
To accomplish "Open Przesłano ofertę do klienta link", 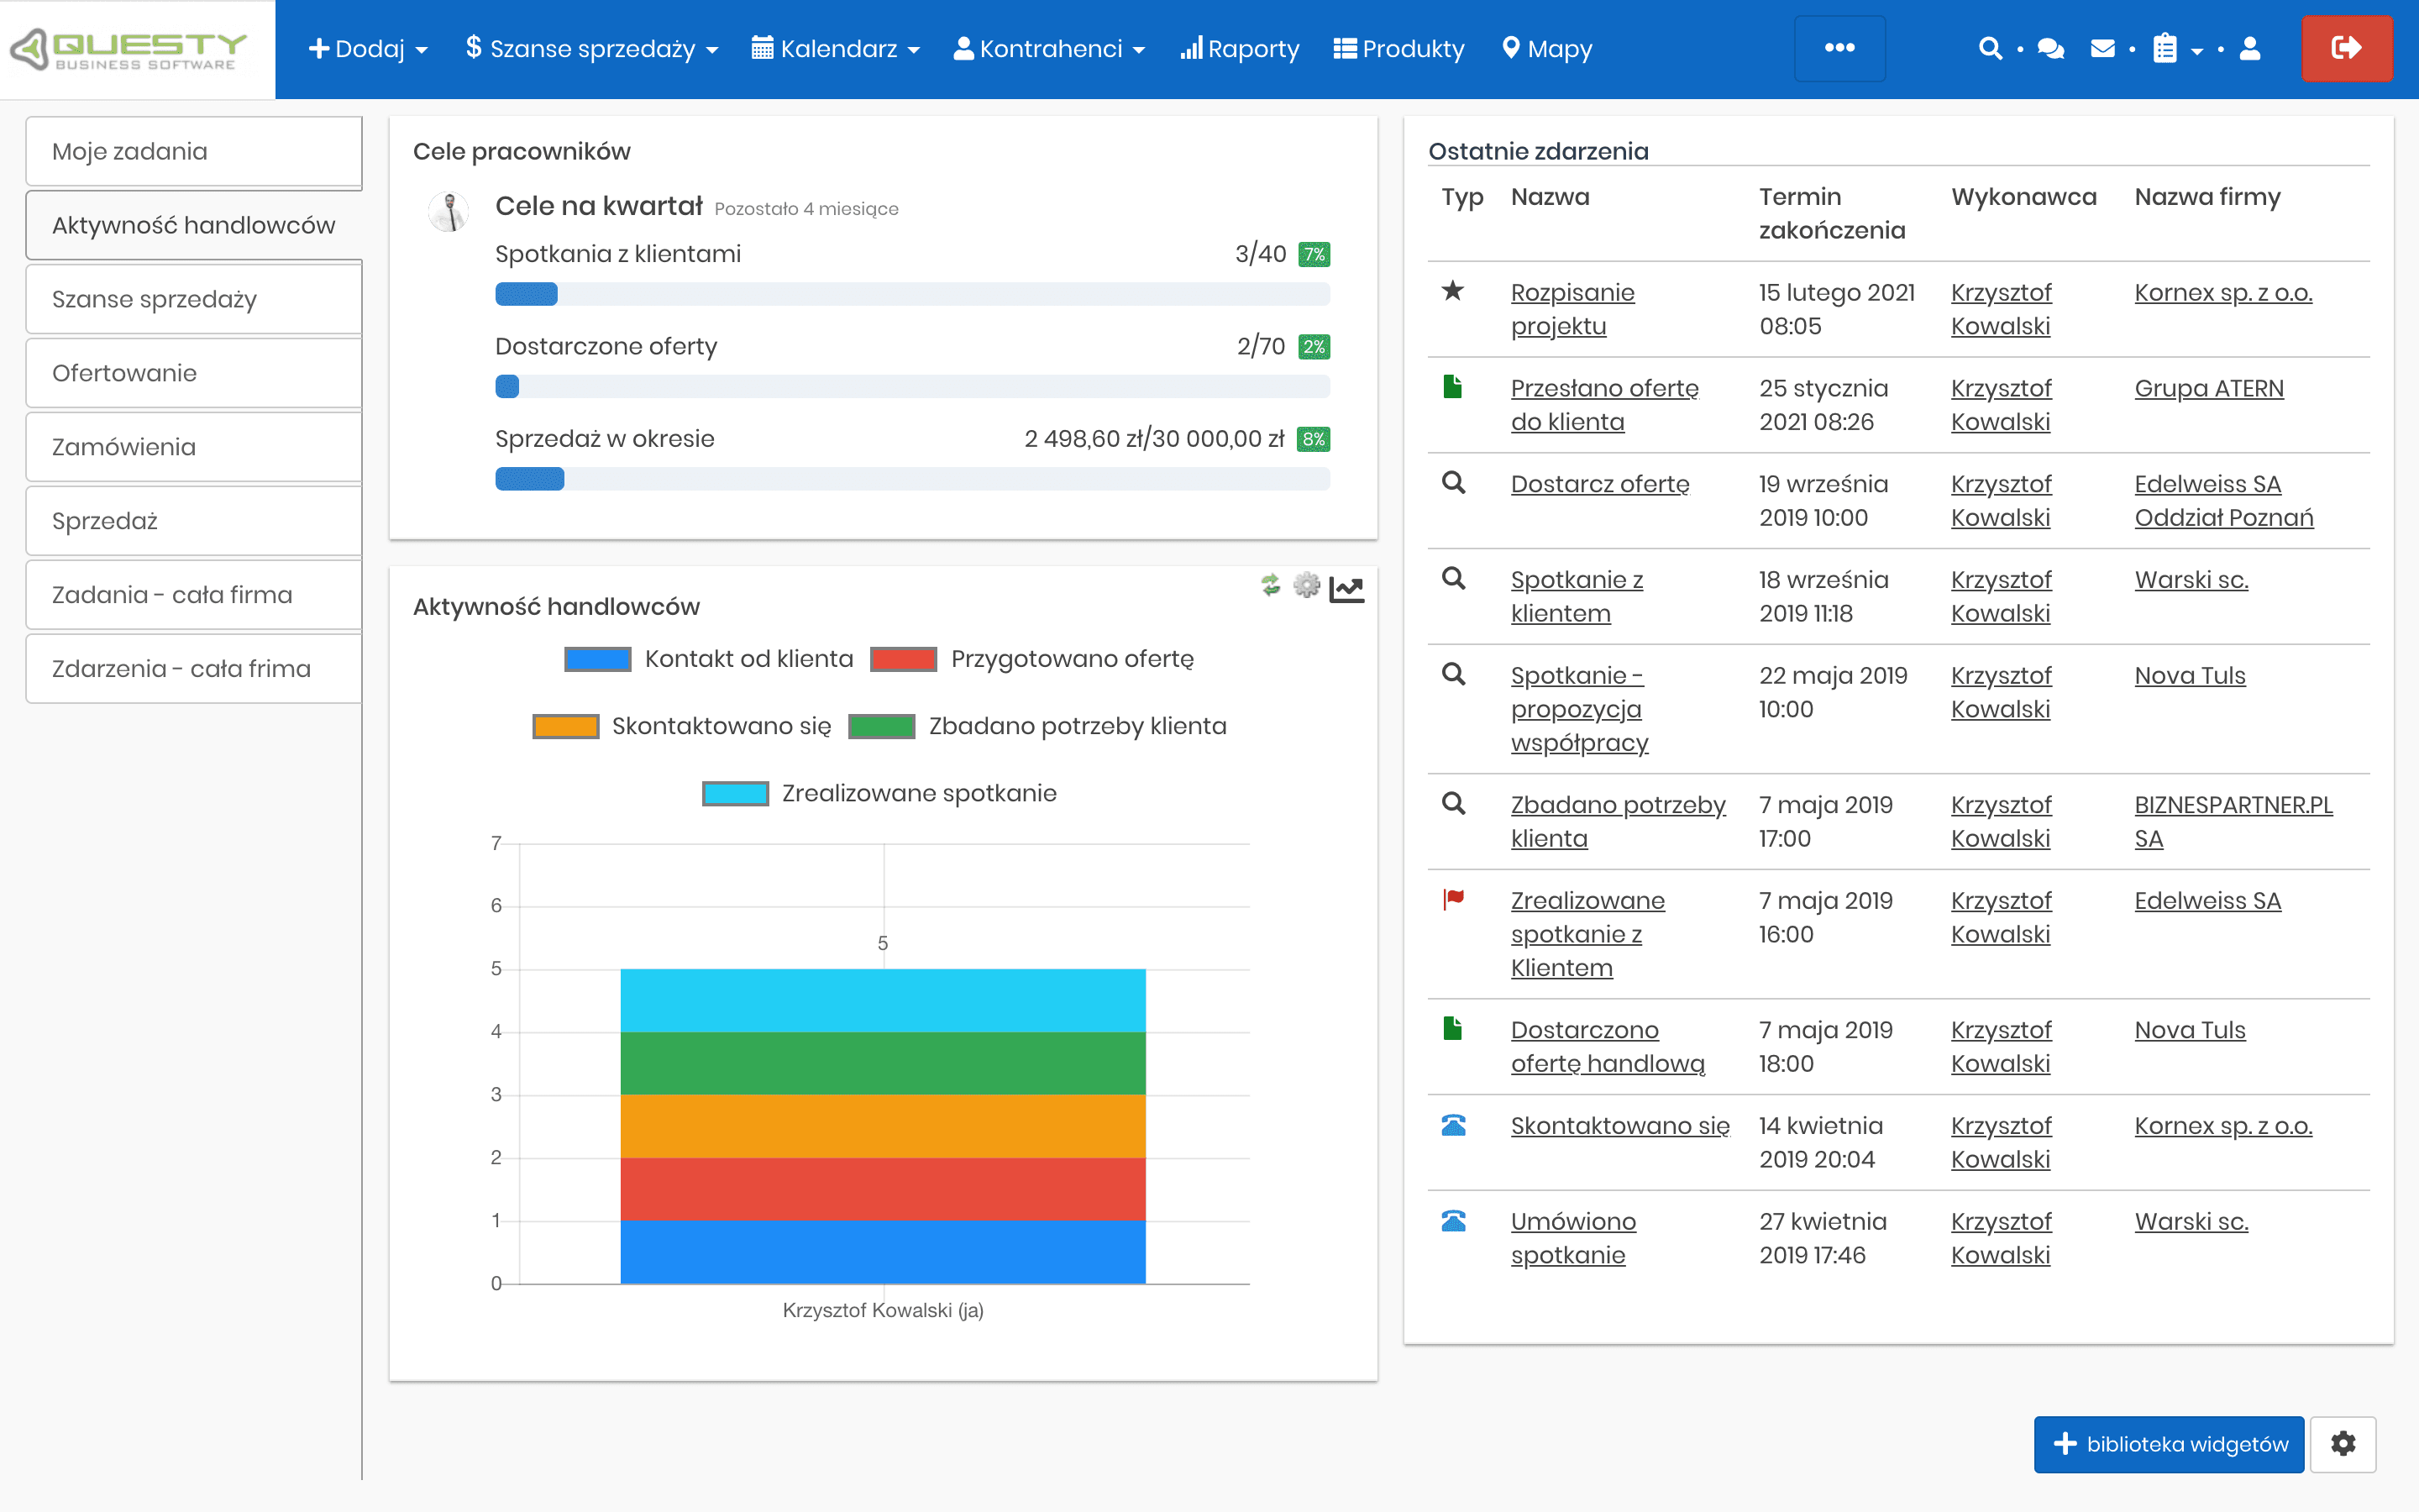I will coord(1604,405).
